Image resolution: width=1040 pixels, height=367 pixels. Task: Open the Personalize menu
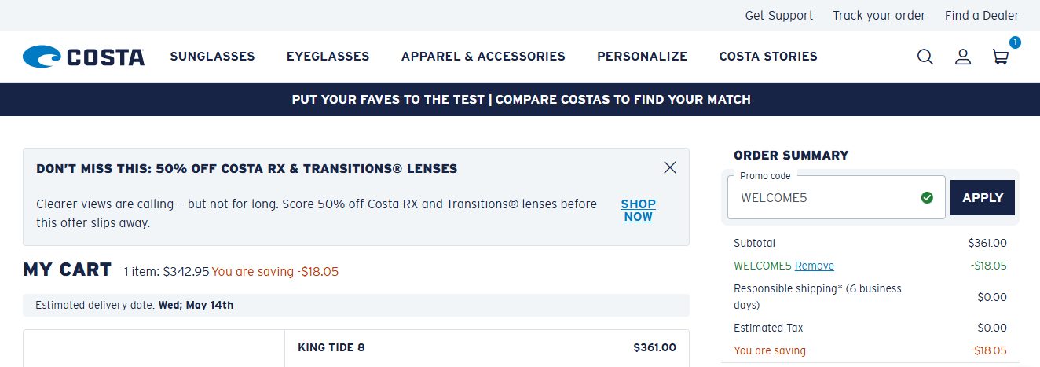coord(643,57)
